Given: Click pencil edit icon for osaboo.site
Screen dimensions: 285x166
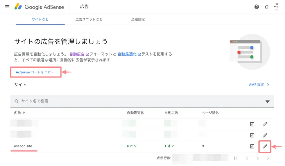Looking at the screenshot, I should click(265, 146).
